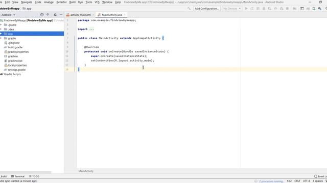Open the No Devices dropdown
This screenshot has height=183, width=327.
pos(232,9)
